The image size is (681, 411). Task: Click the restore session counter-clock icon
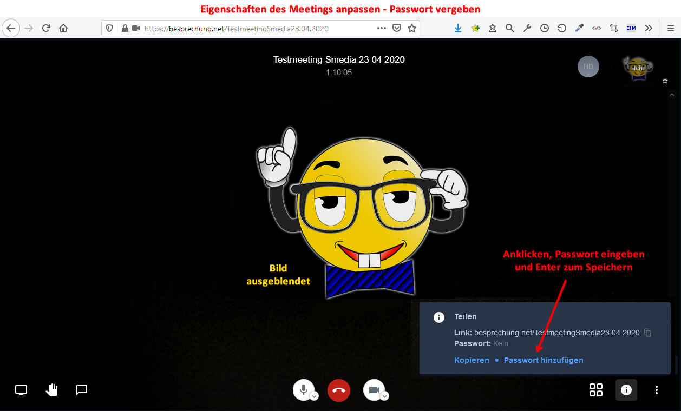[x=562, y=28]
